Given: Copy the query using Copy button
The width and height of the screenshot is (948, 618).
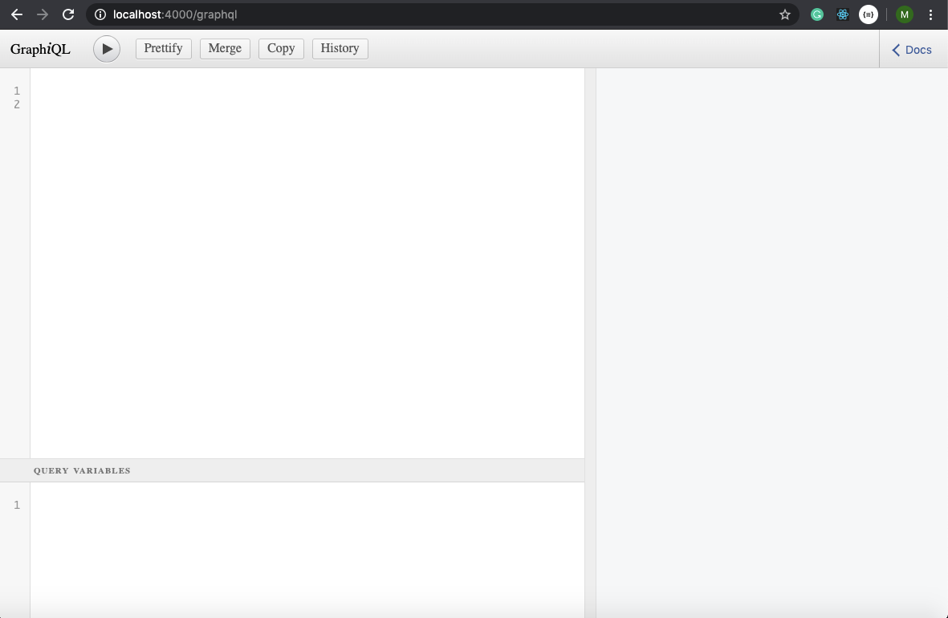Looking at the screenshot, I should pyautogui.click(x=280, y=48).
